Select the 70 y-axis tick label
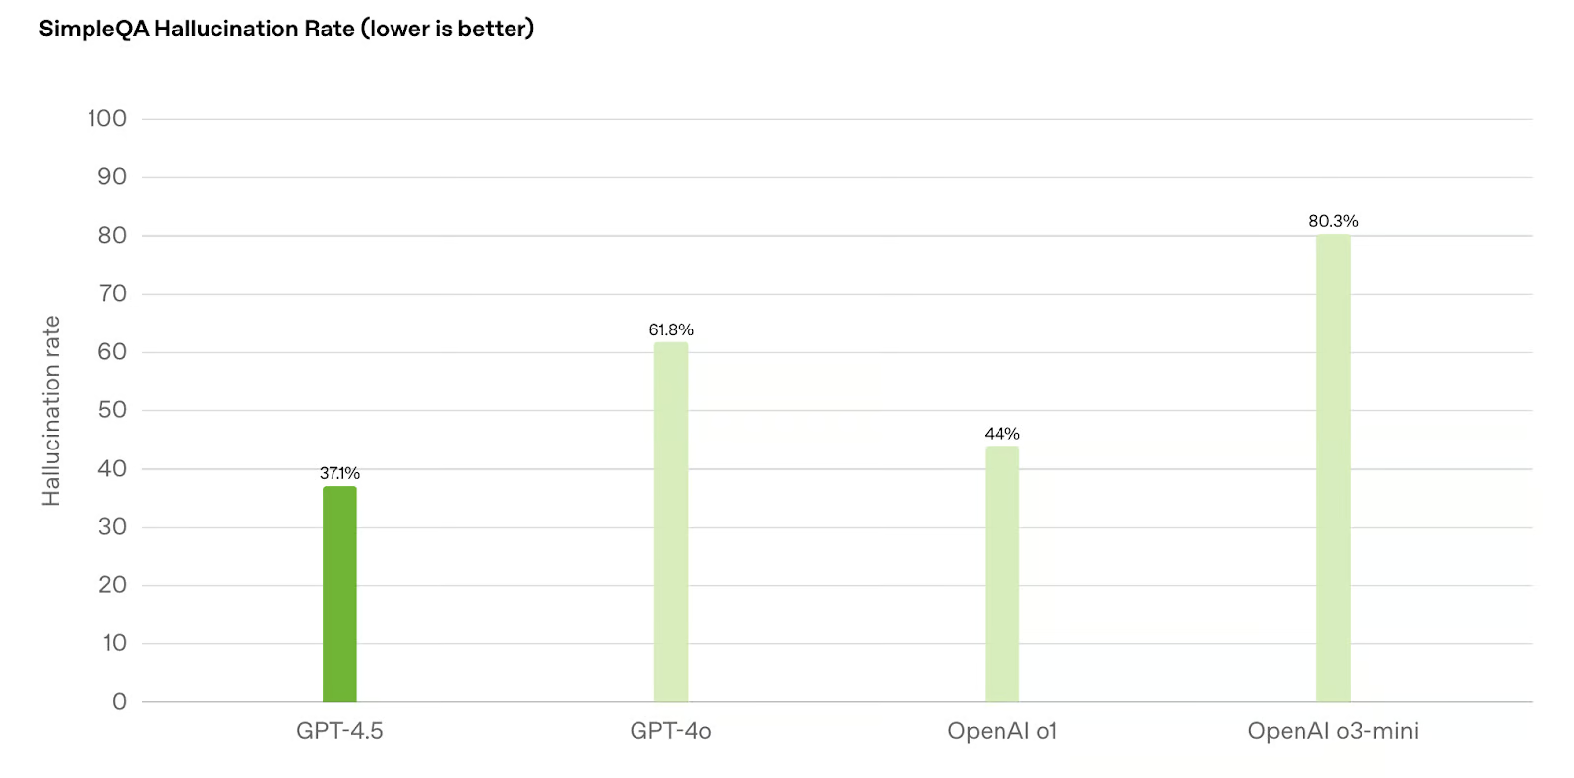Image resolution: width=1574 pixels, height=778 pixels. pyautogui.click(x=112, y=293)
